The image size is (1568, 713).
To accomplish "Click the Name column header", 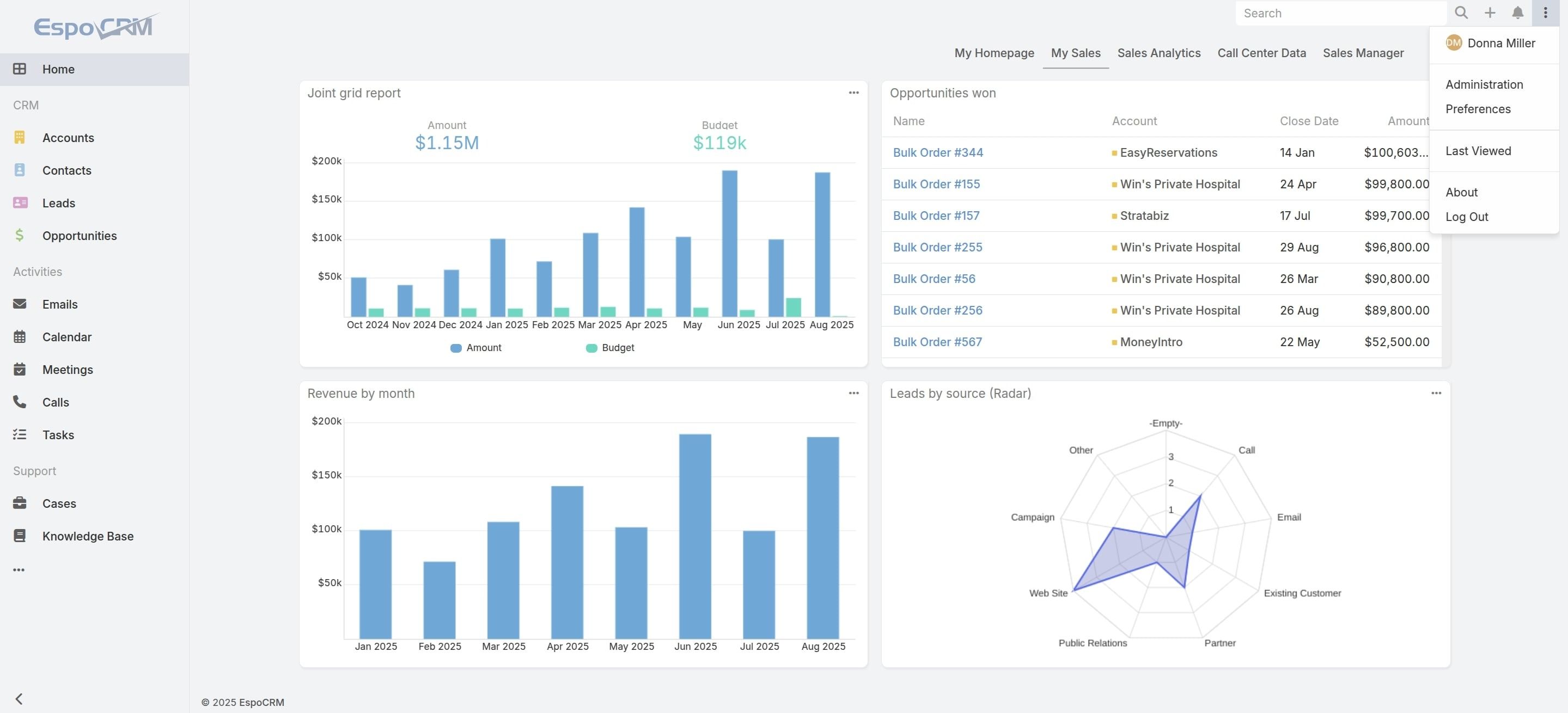I will 908,120.
